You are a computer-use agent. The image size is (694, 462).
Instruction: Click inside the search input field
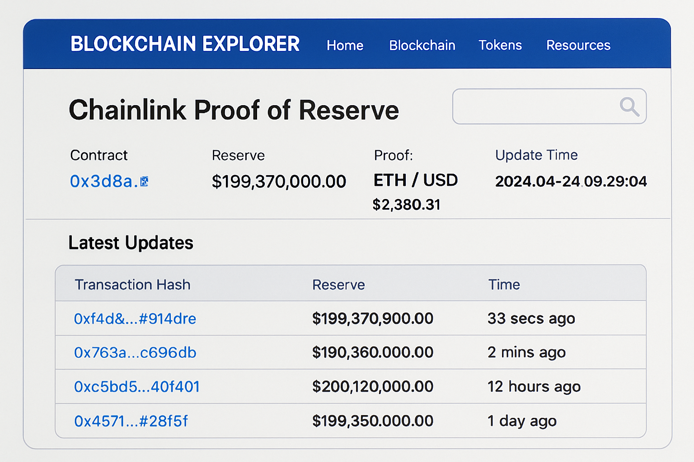tap(533, 107)
